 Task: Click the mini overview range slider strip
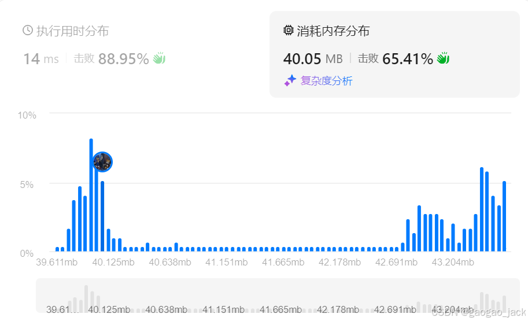(278, 296)
